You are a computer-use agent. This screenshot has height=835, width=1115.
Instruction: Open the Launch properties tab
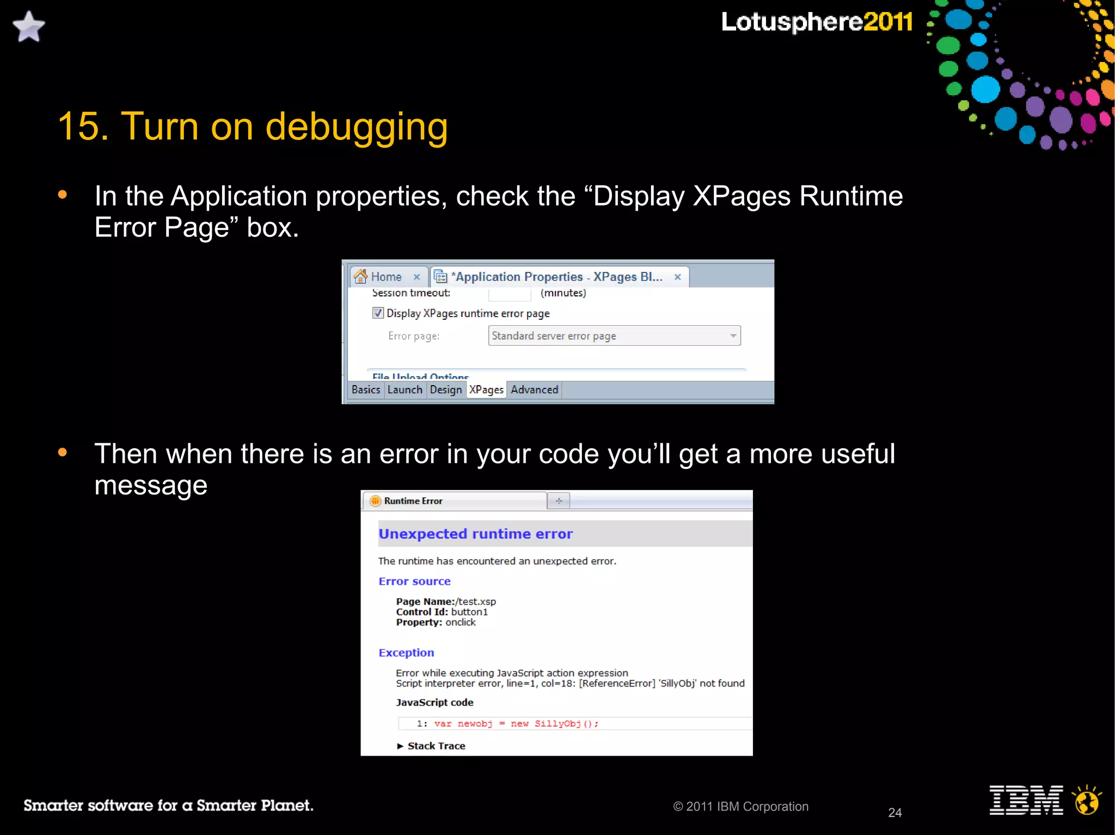point(405,389)
